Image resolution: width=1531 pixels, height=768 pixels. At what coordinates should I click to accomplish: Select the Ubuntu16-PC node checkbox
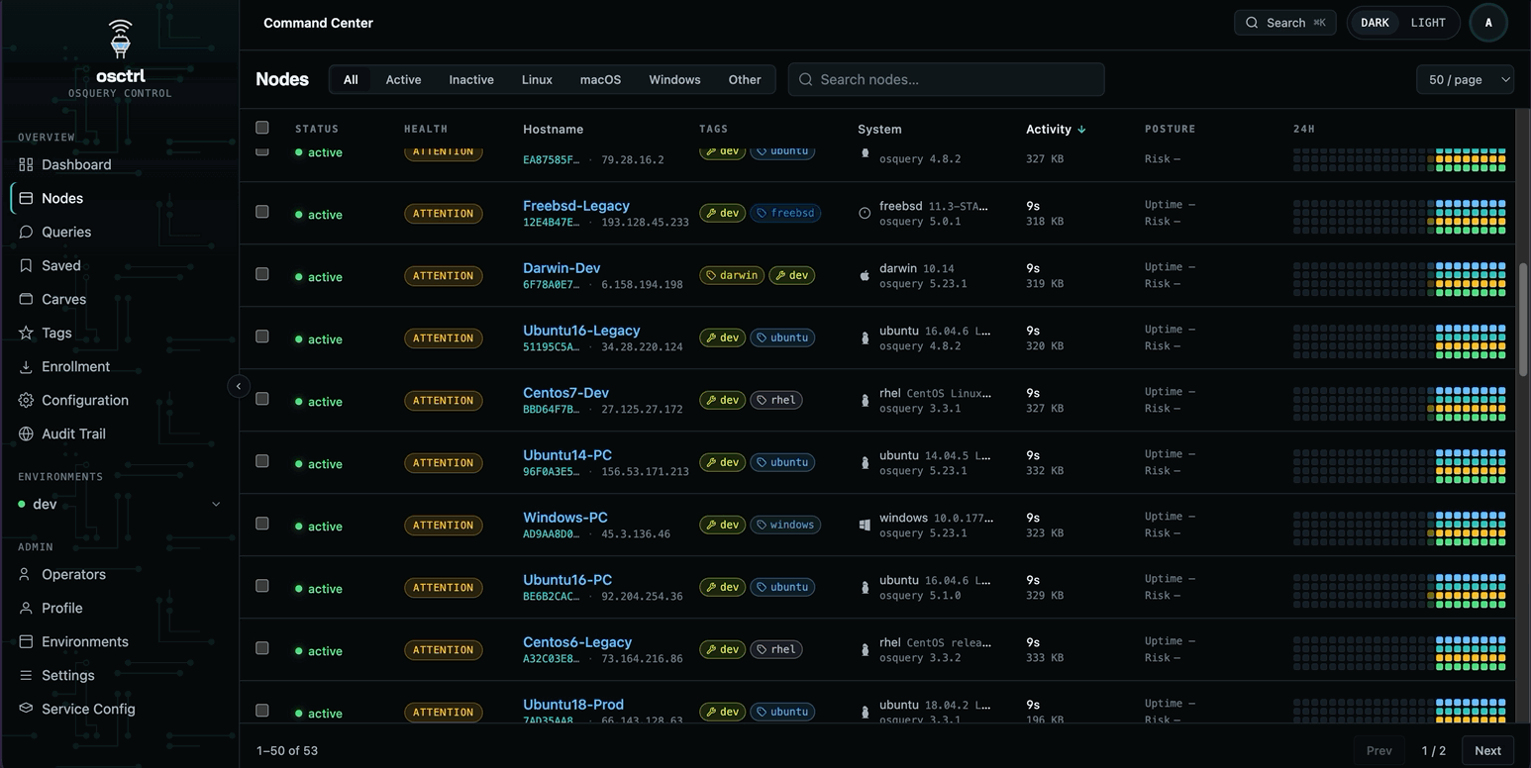coord(261,586)
